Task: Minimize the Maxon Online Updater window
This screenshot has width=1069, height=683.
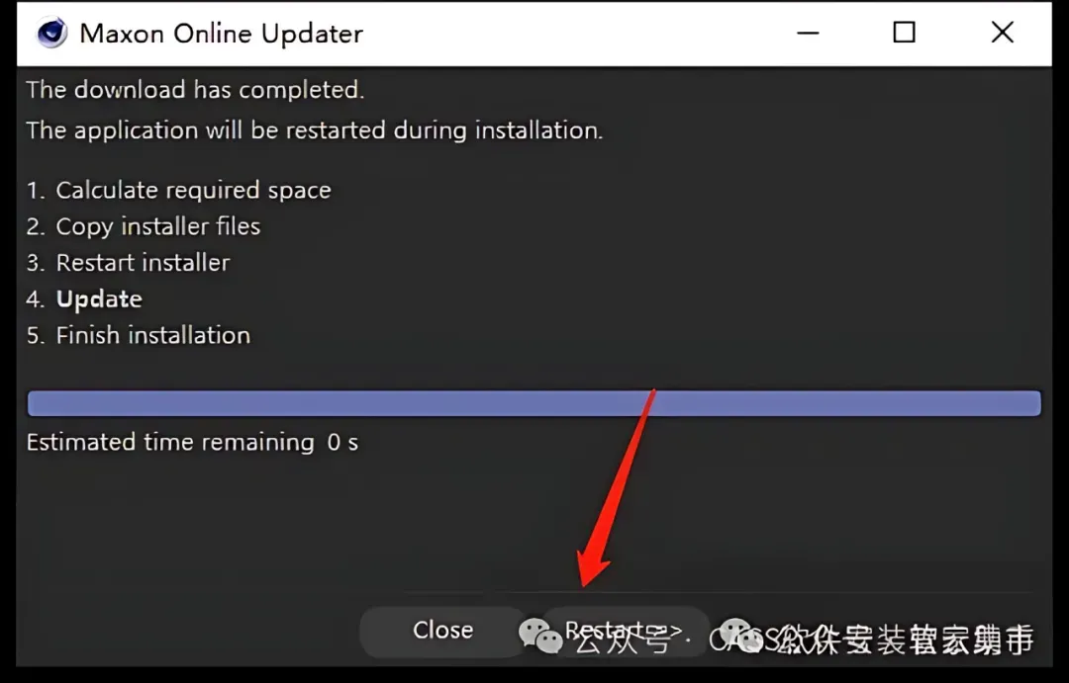Action: [808, 33]
